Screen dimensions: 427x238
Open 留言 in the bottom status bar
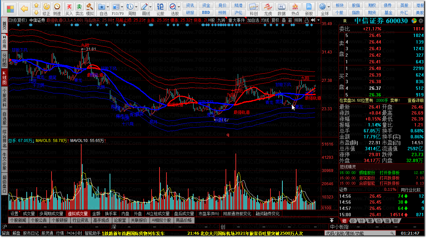point(6,233)
